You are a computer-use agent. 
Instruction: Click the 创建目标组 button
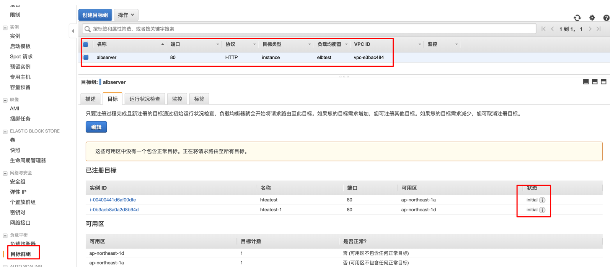pyautogui.click(x=95, y=15)
